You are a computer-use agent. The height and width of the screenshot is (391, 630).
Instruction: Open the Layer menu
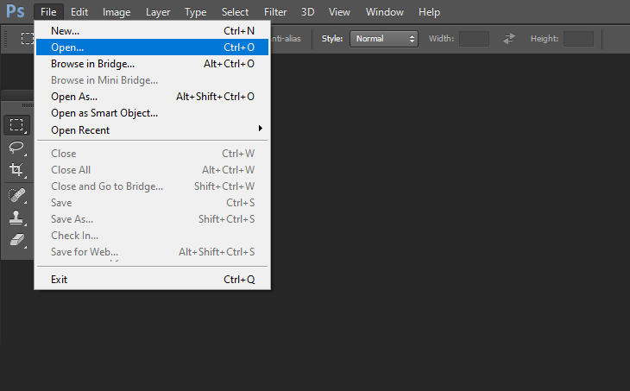click(x=158, y=12)
